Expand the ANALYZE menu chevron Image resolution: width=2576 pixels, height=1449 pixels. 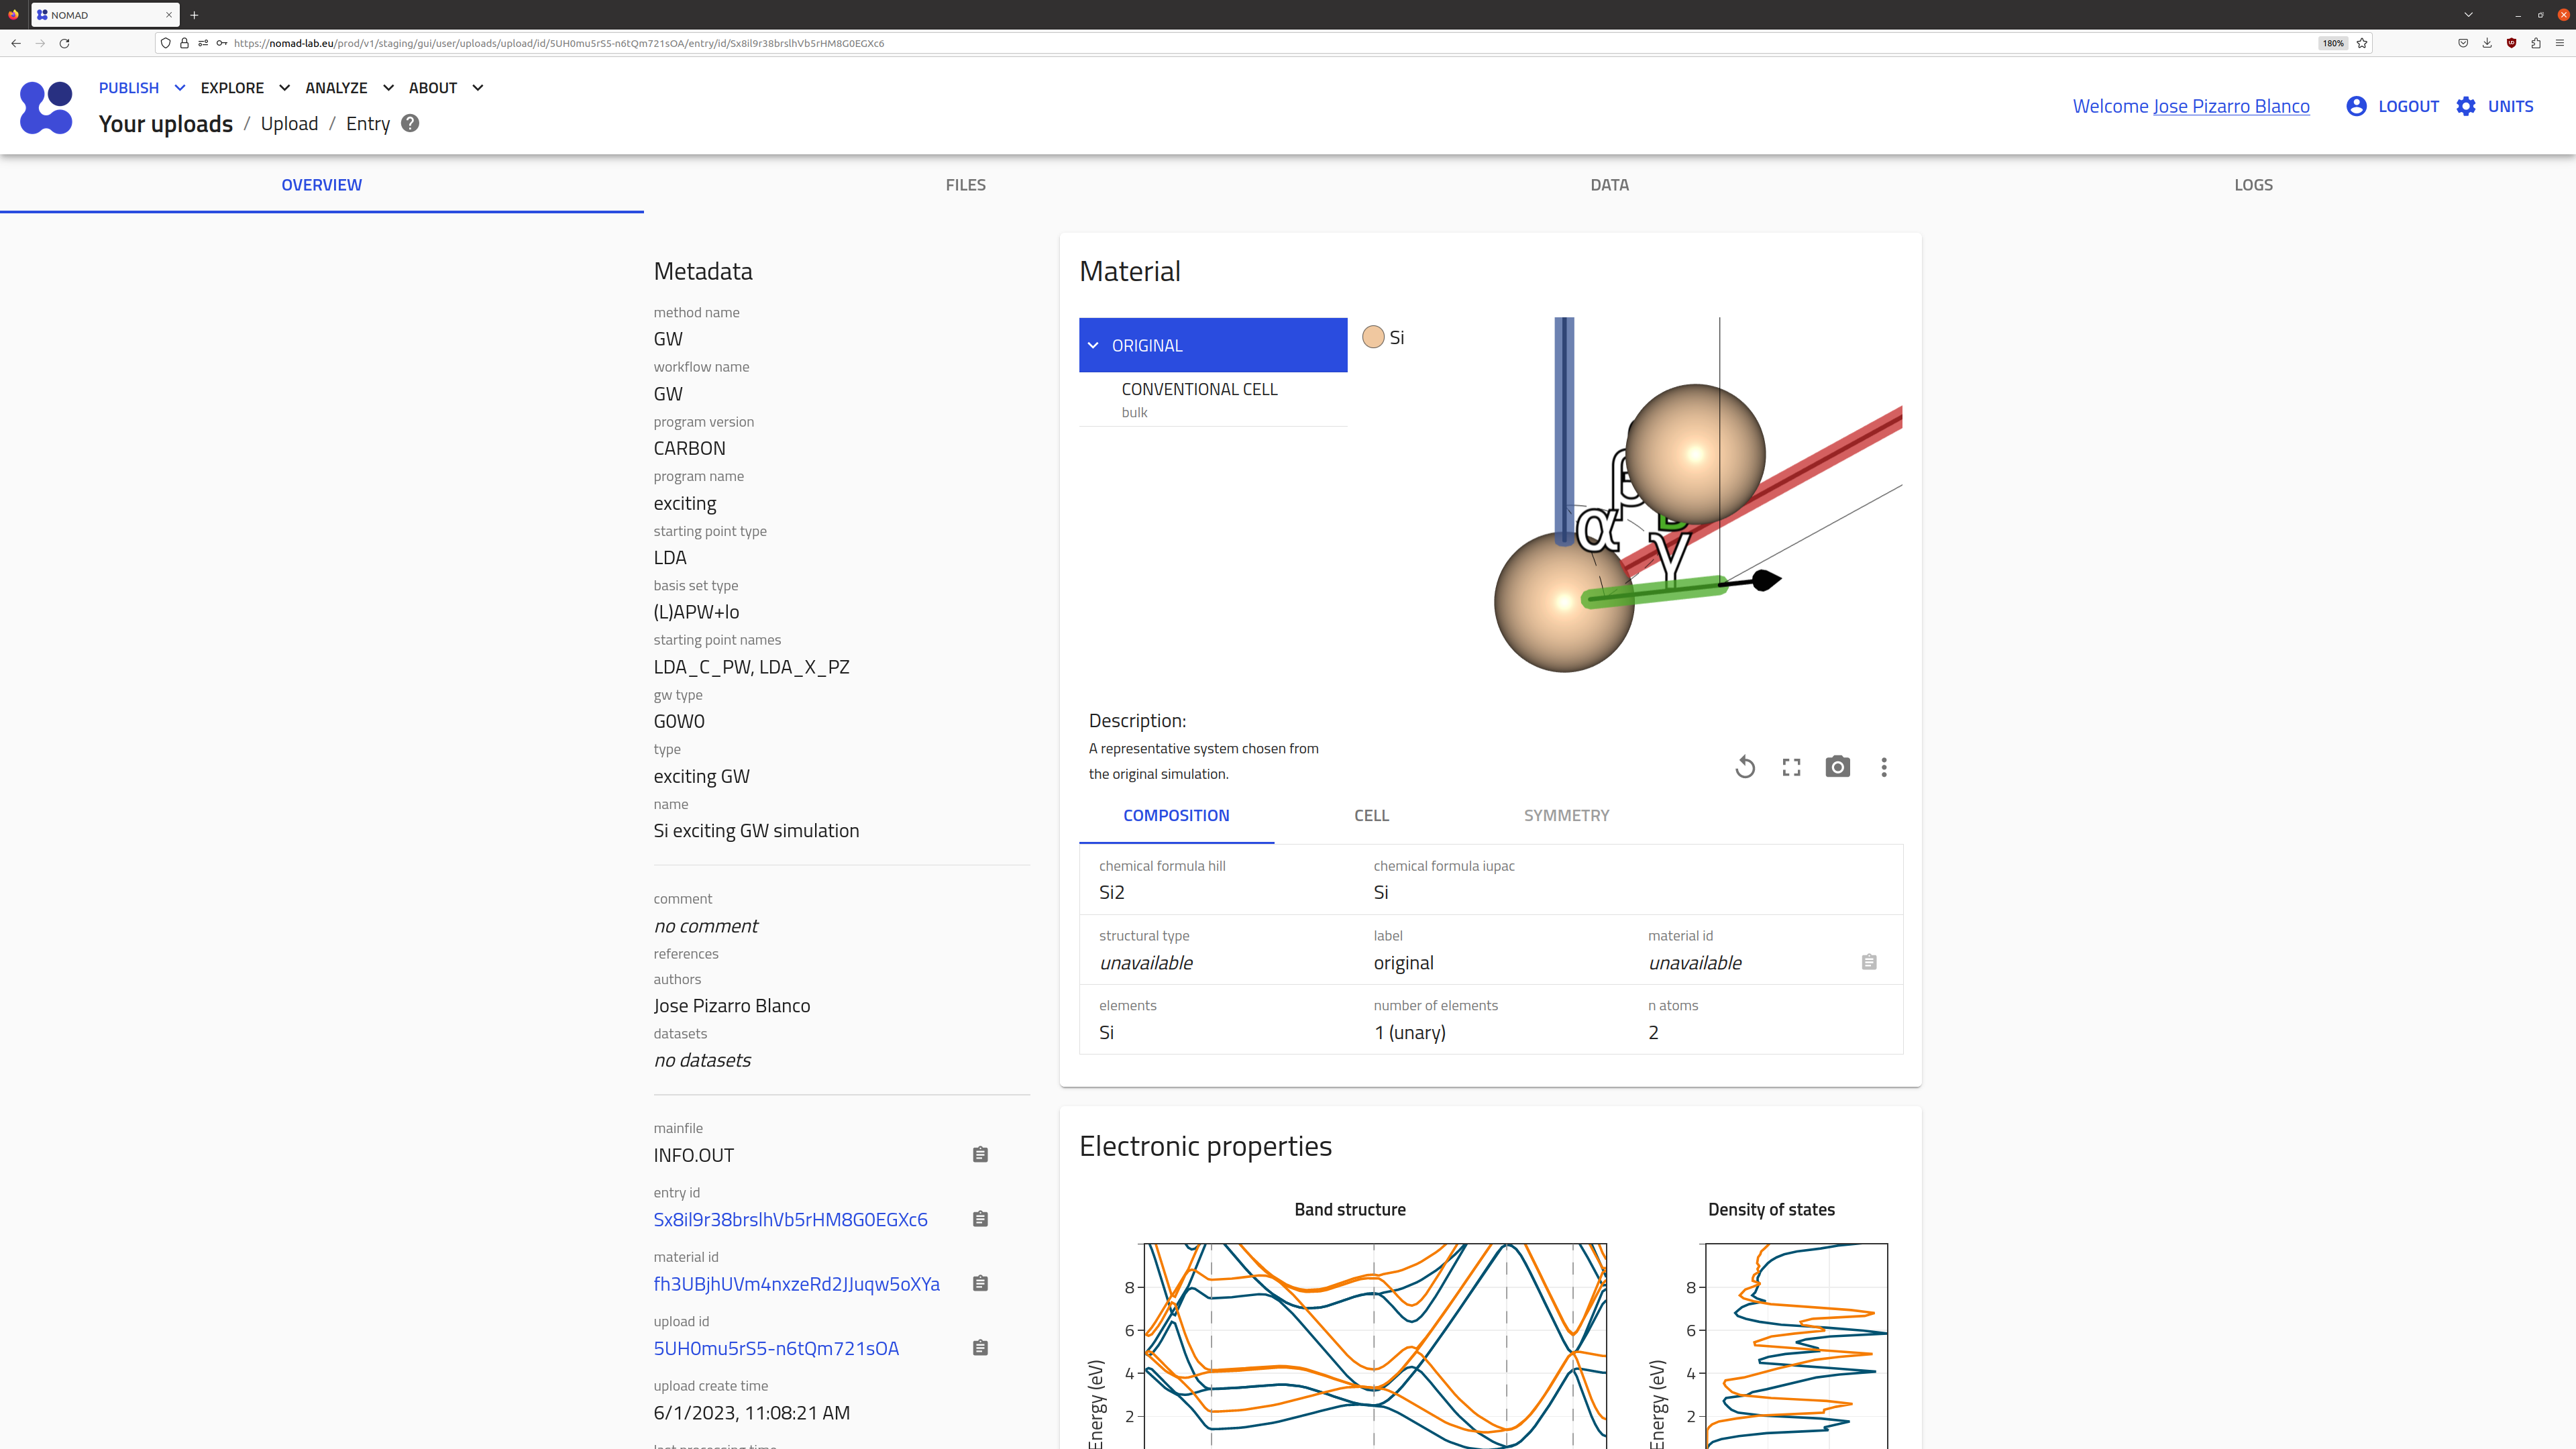(x=388, y=88)
